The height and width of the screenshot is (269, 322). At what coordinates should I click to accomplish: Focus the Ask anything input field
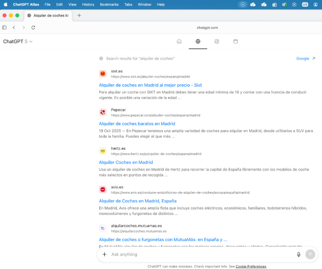[198, 254]
